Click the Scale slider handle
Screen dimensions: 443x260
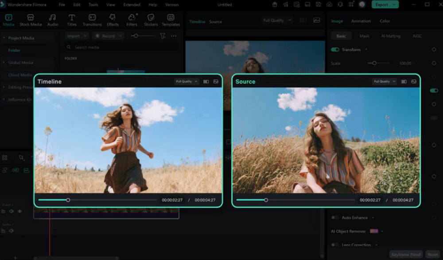pos(374,63)
